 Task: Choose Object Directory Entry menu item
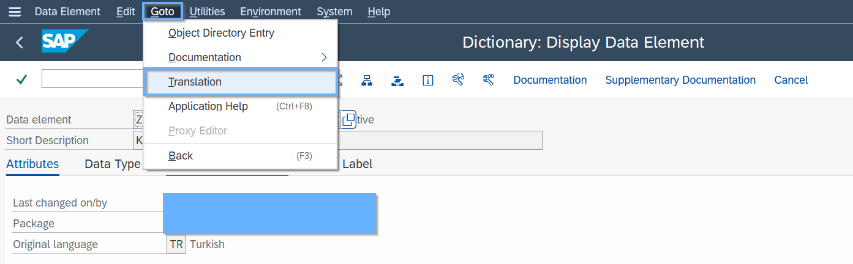(x=221, y=33)
